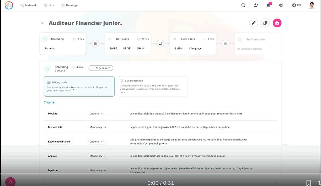The height and width of the screenshot is (186, 321).
Task: Open the search icon in the top bar
Action: coord(243,5)
